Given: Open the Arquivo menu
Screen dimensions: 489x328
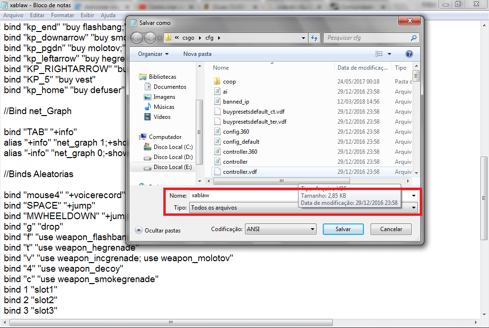Looking at the screenshot, I should tap(13, 15).
